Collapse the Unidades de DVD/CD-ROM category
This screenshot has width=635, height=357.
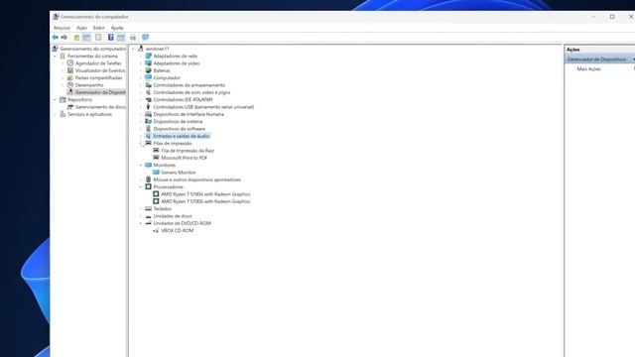tap(141, 223)
